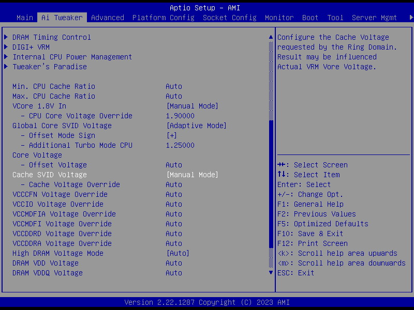Open the Server Mgmt tab
The height and width of the screenshot is (310, 414).
click(374, 18)
